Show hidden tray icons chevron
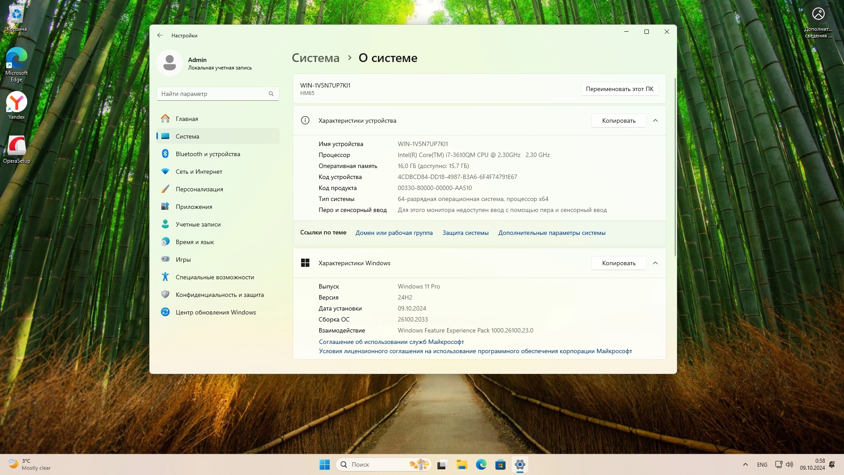 (745, 464)
